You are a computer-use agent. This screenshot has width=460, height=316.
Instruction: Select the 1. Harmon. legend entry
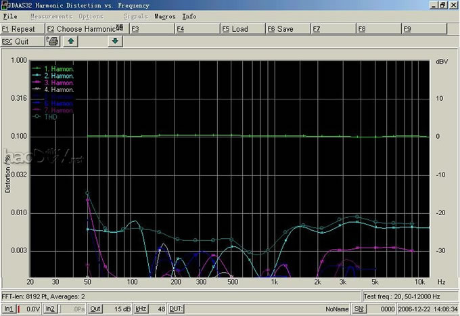pos(59,68)
